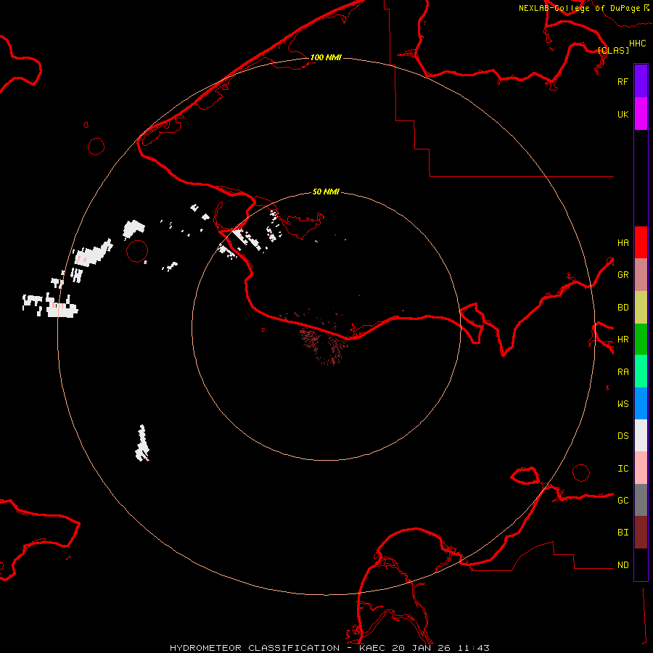Viewport: 653px width, 653px height.
Task: Select the GC legend label
Action: (623, 500)
